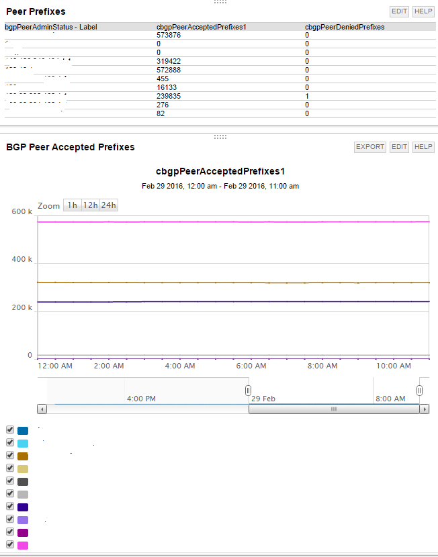Click the dark magenta legend color swatch

23,533
